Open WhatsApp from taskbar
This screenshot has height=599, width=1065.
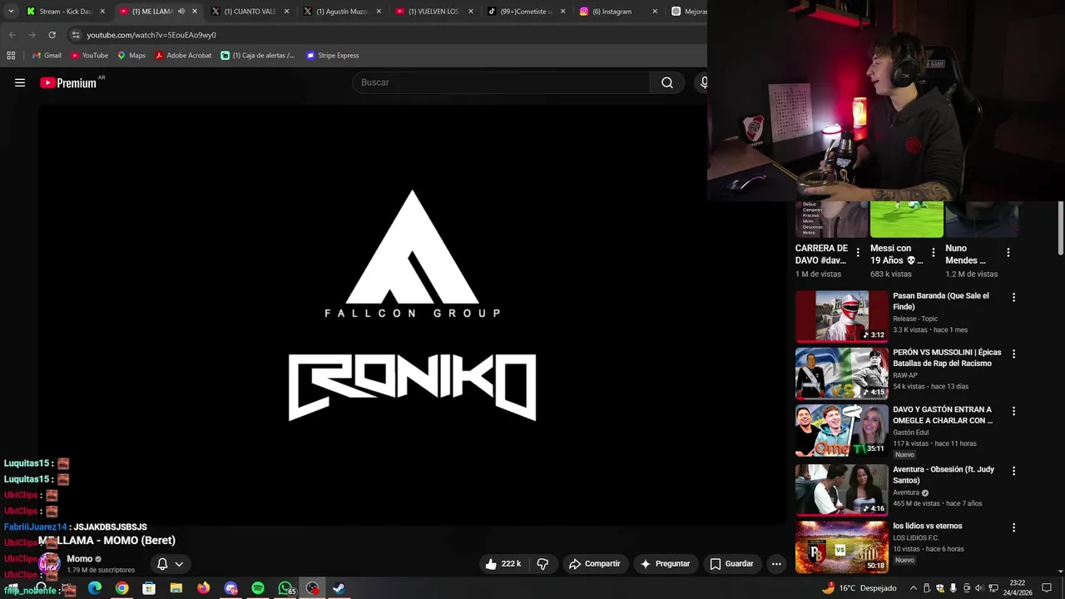pyautogui.click(x=285, y=588)
